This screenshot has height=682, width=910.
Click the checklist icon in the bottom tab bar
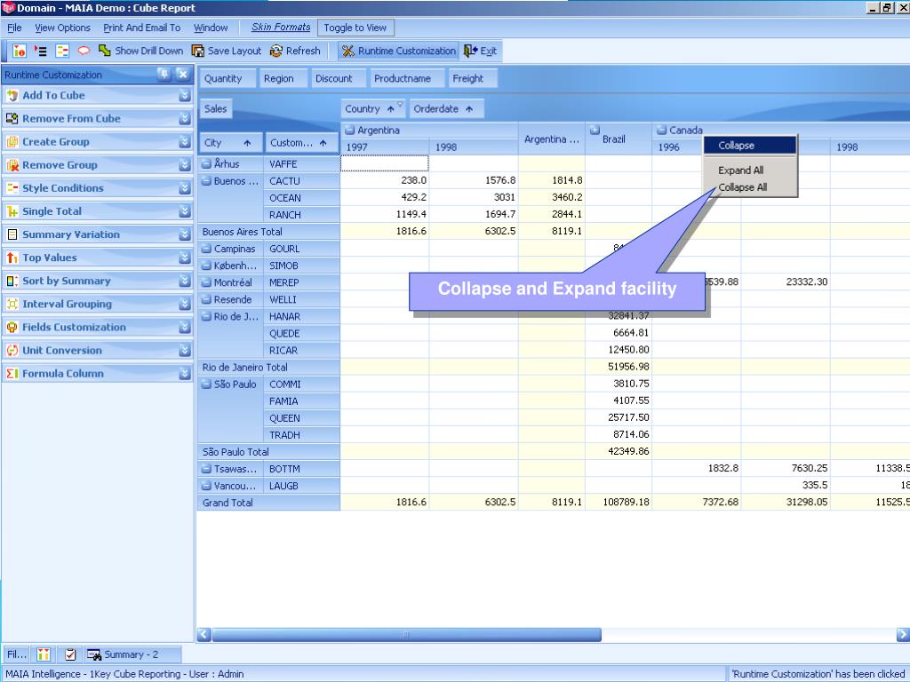[x=70, y=655]
